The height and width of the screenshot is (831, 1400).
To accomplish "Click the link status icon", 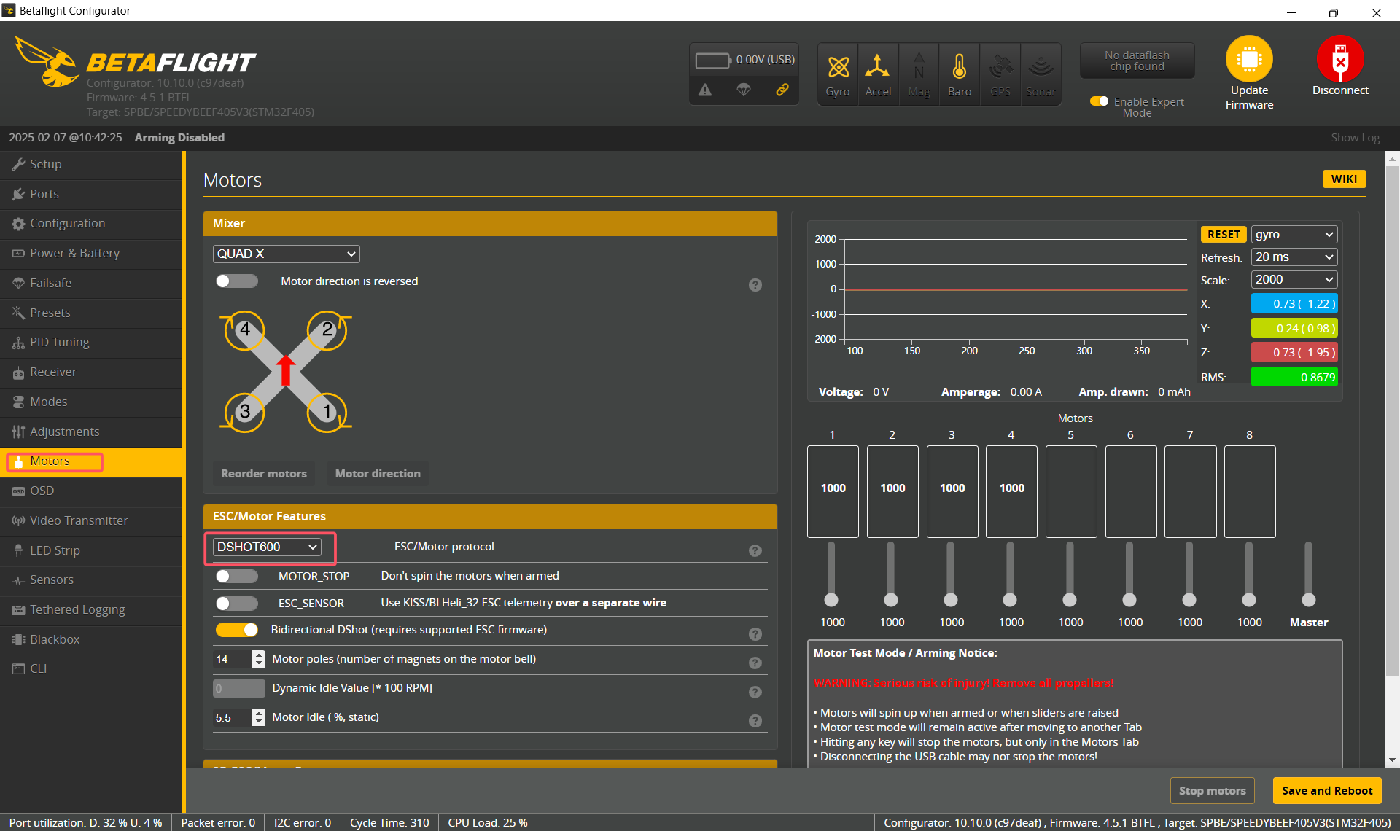I will pyautogui.click(x=782, y=90).
